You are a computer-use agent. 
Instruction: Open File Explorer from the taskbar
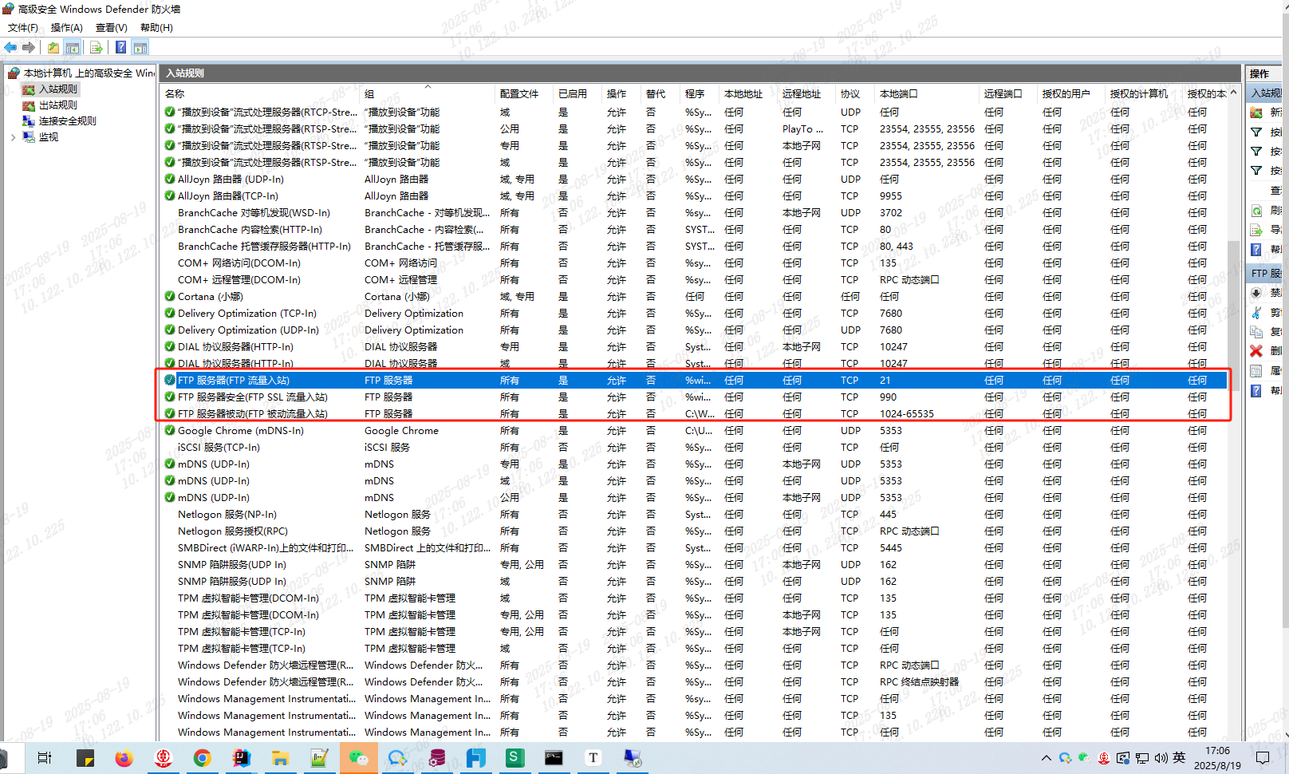[280, 758]
